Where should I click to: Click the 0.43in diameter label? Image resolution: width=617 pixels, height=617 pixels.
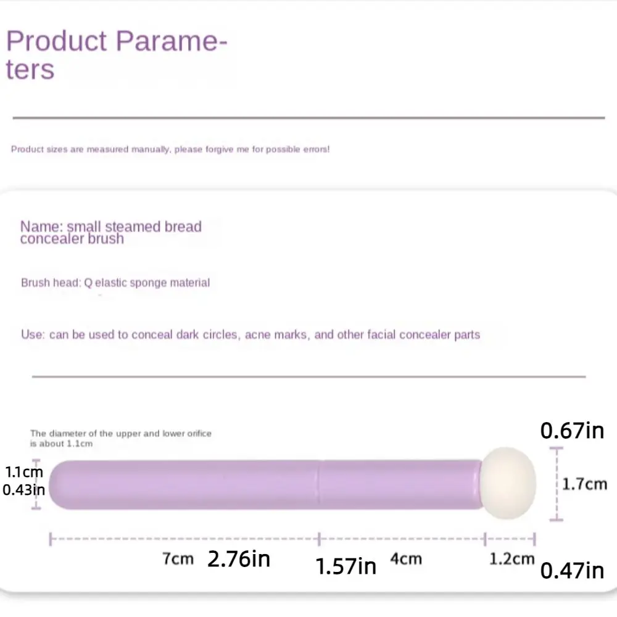pyautogui.click(x=23, y=490)
